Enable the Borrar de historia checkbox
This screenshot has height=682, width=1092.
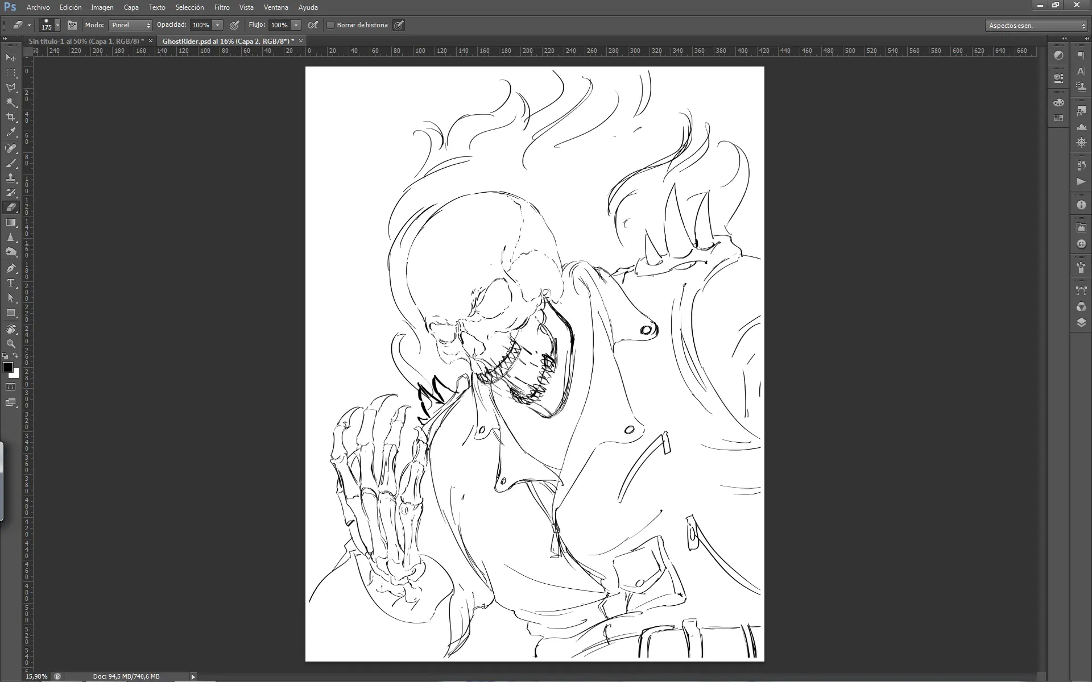pyautogui.click(x=330, y=25)
